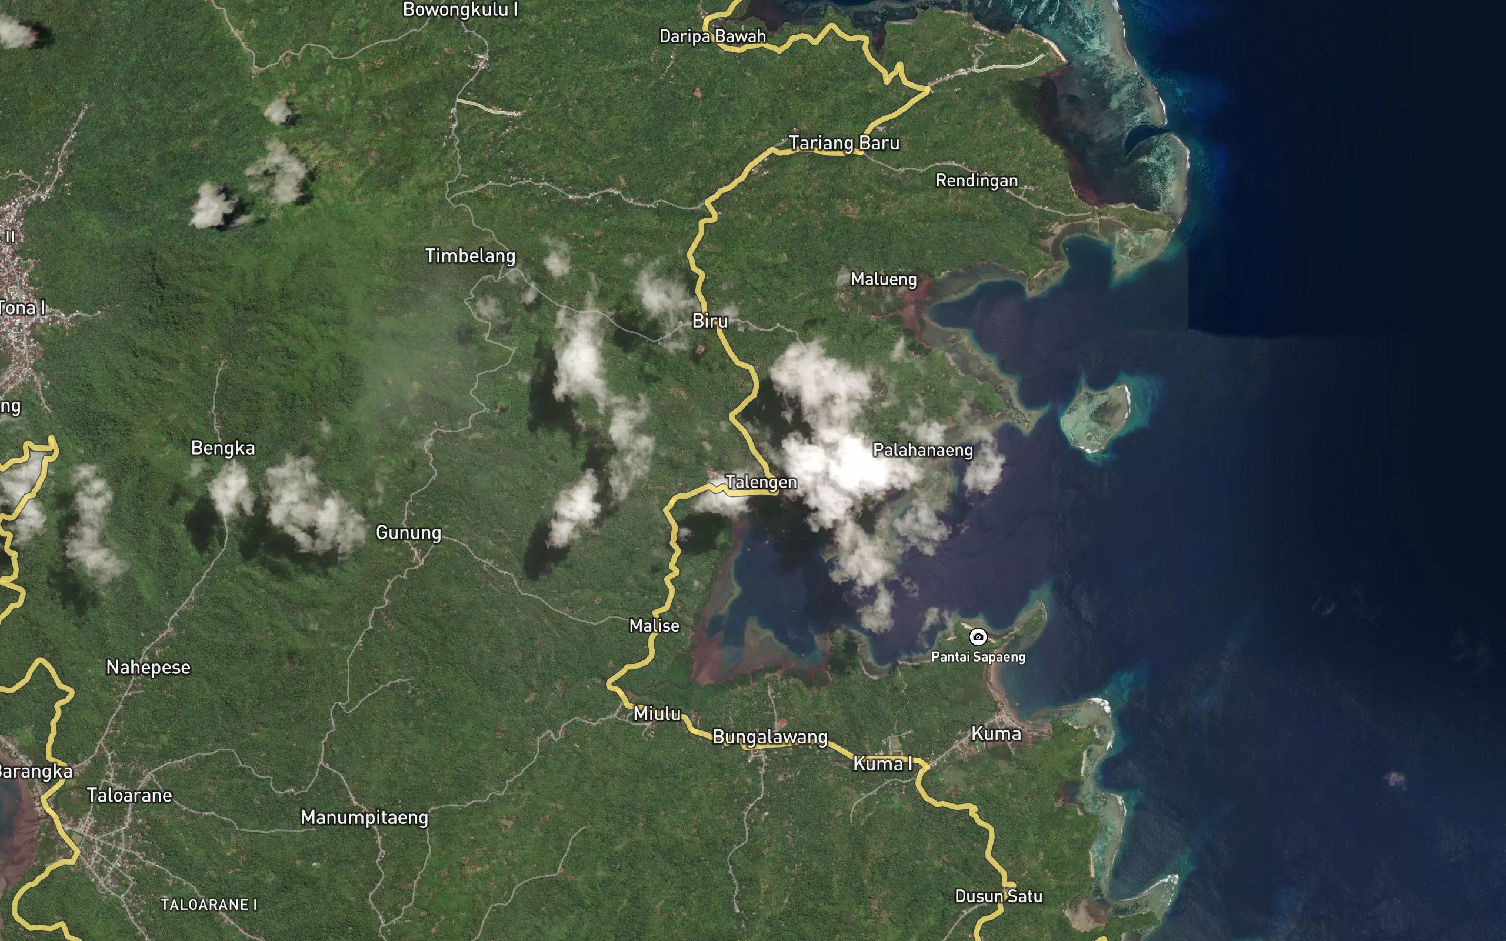
Task: Select the Dusun Satu label
Action: pos(998,896)
